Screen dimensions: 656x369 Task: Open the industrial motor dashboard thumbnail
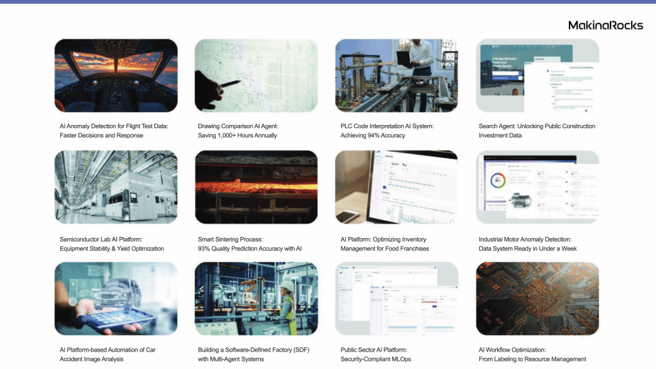(537, 187)
